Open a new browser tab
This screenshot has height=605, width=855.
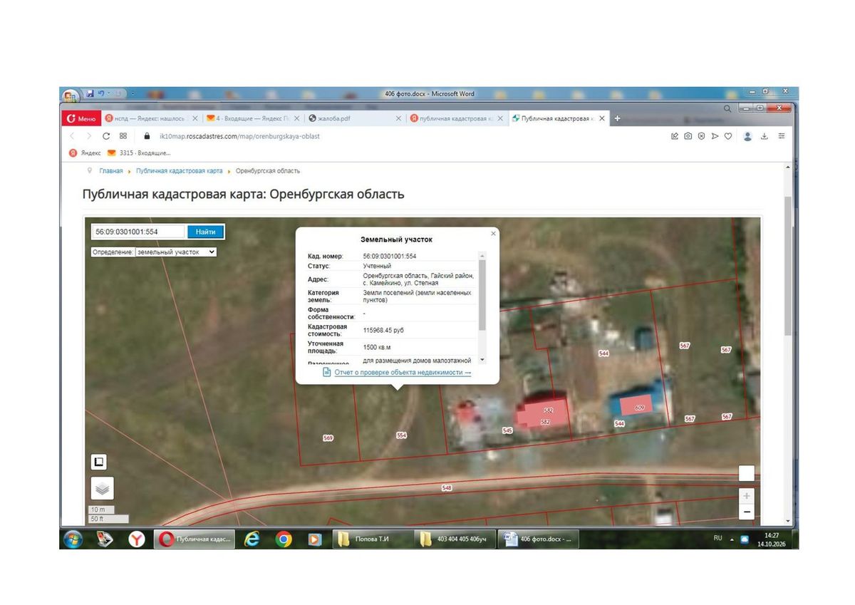point(617,119)
